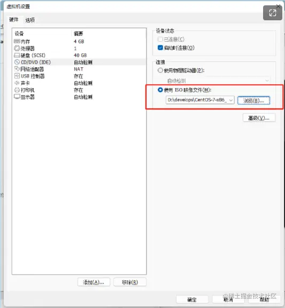The image size is (285, 308).
Task: Click the 显示器 row 自动检测 summary
Action: pyautogui.click(x=83, y=97)
